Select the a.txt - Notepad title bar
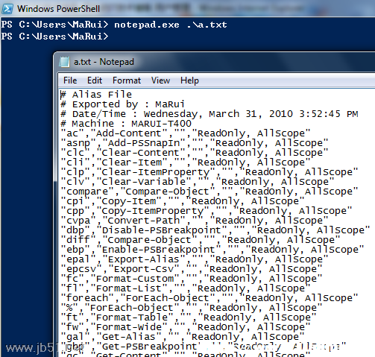The height and width of the screenshot is (357, 375). pyautogui.click(x=214, y=62)
